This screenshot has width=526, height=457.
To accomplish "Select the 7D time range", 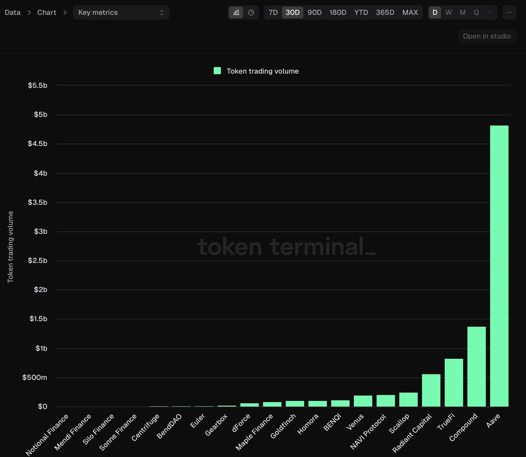I will tap(273, 12).
